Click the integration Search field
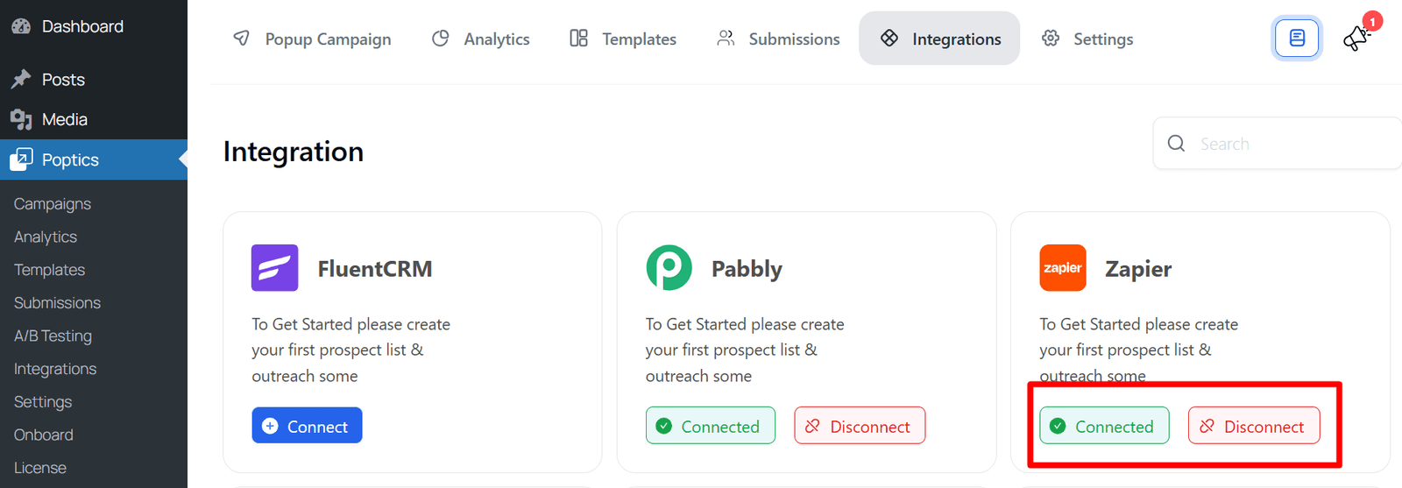The width and height of the screenshot is (1402, 488). pos(1288,144)
